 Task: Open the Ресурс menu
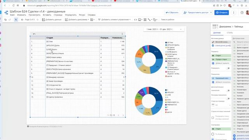(x=82, y=15)
